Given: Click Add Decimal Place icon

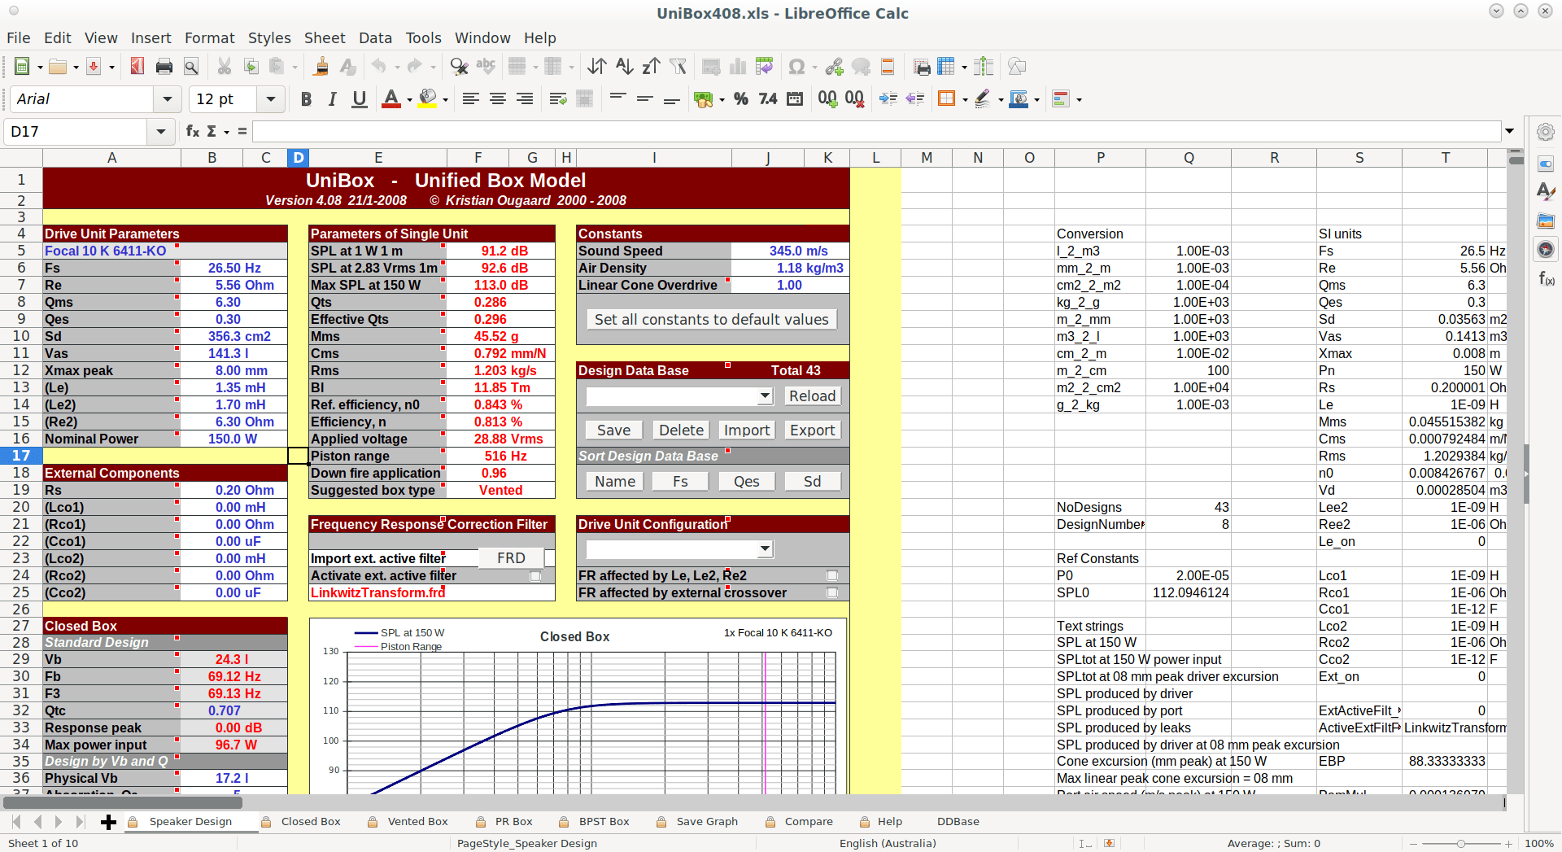Looking at the screenshot, I should [827, 99].
